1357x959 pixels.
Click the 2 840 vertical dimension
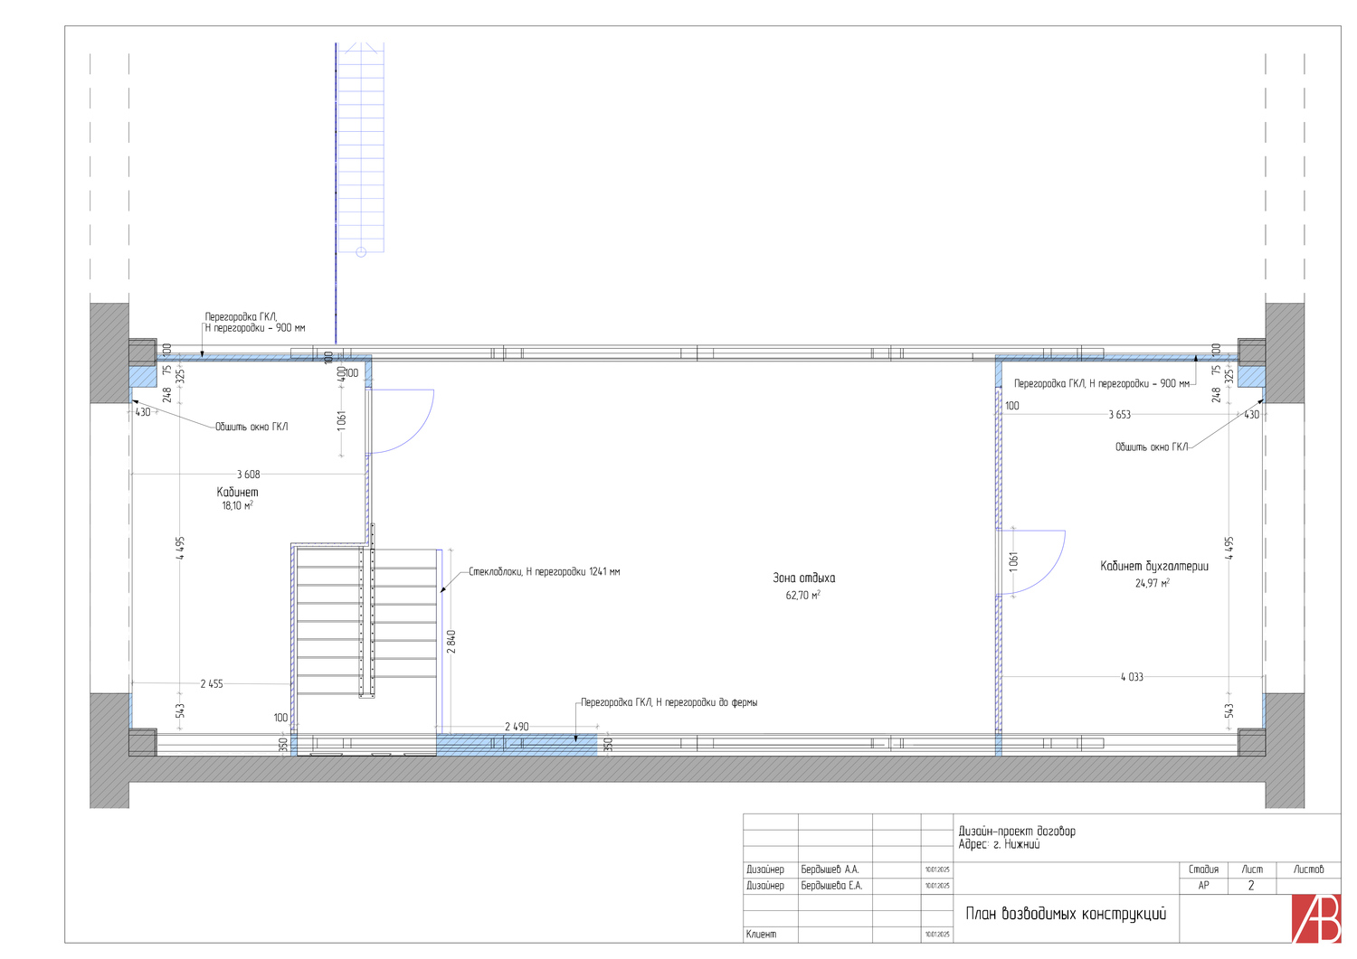pos(451,642)
